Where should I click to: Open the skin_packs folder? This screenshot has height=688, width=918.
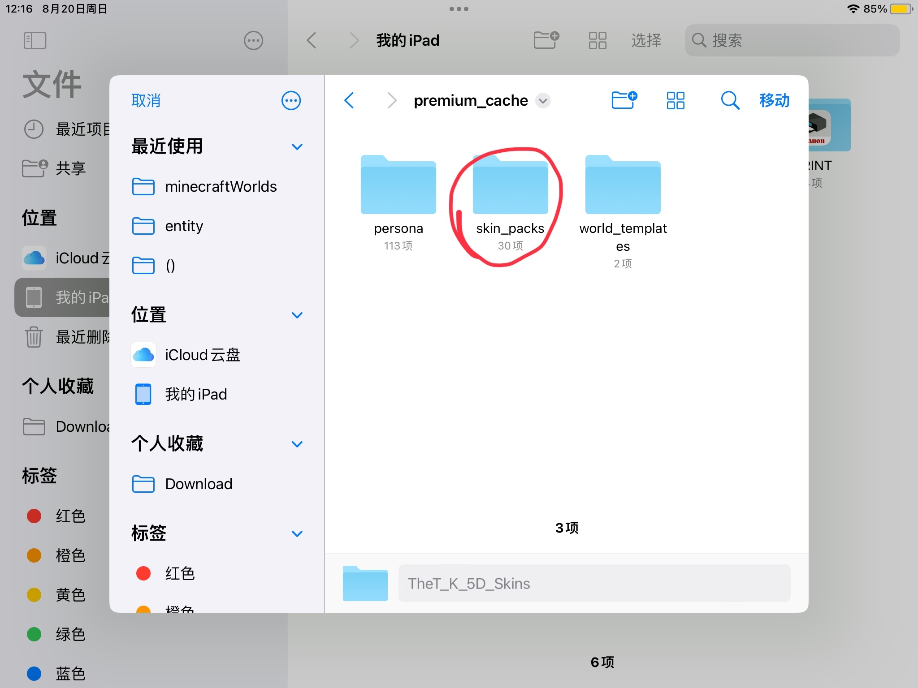tap(510, 203)
